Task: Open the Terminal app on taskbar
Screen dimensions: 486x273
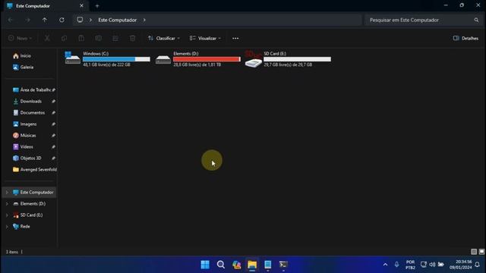Action: 283,265
